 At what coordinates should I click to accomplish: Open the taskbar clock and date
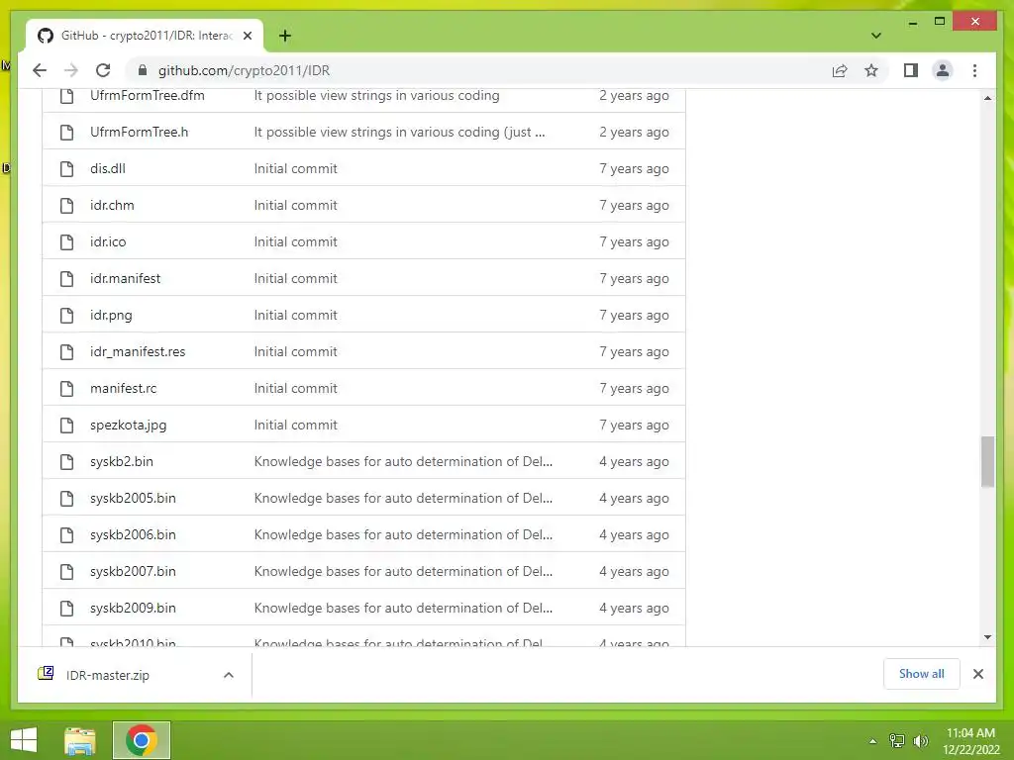click(x=970, y=741)
